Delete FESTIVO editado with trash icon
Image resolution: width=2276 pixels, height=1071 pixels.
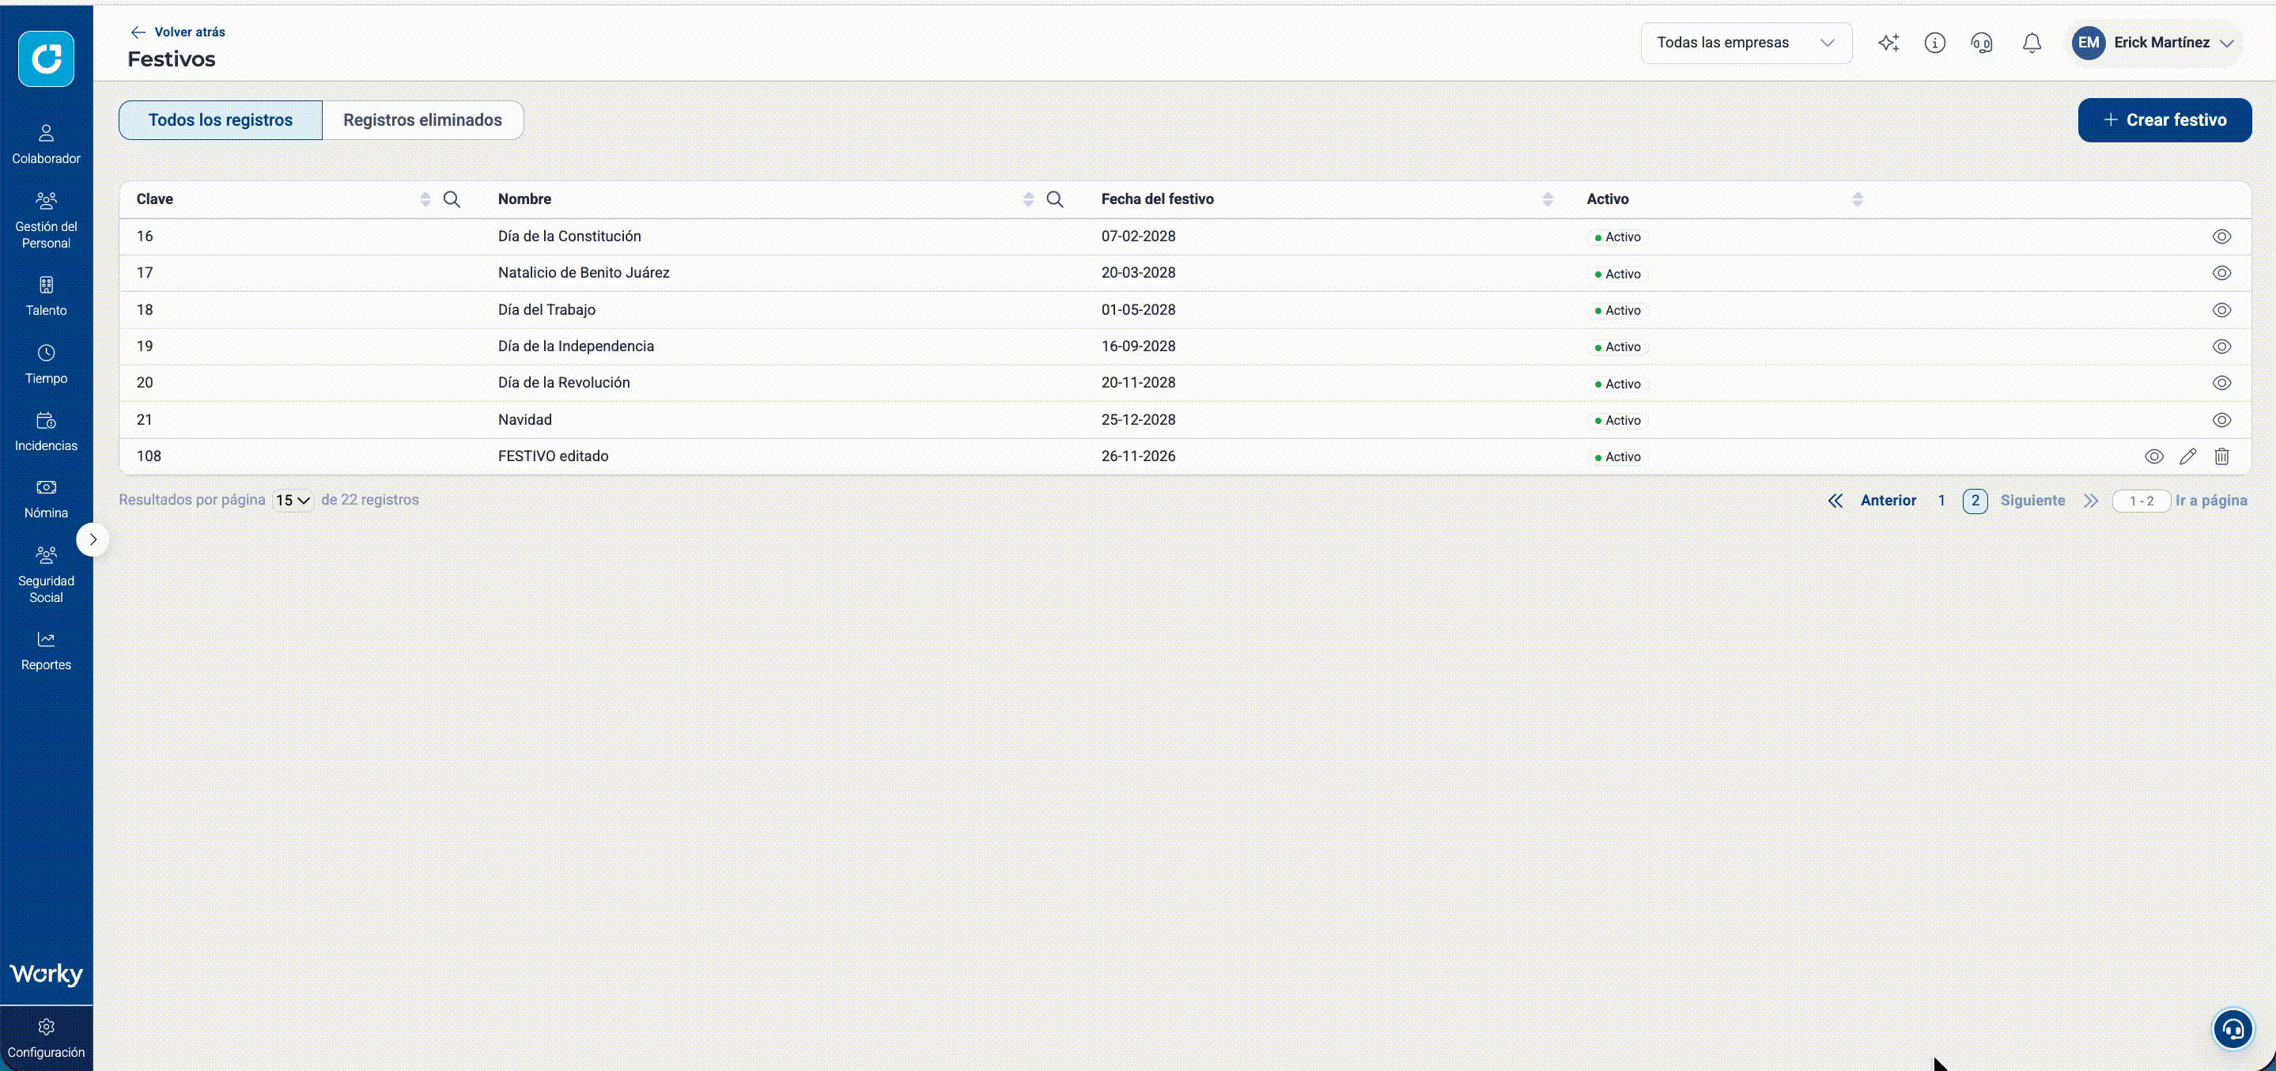(2222, 457)
